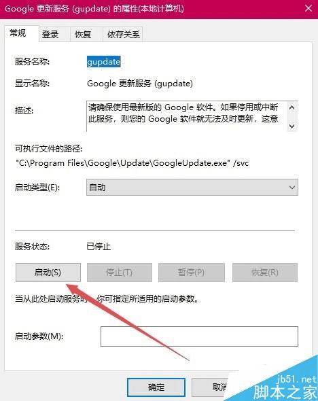The width and height of the screenshot is (318, 401).
Task: Click the 恢复(R) resume button
Action: point(265,273)
